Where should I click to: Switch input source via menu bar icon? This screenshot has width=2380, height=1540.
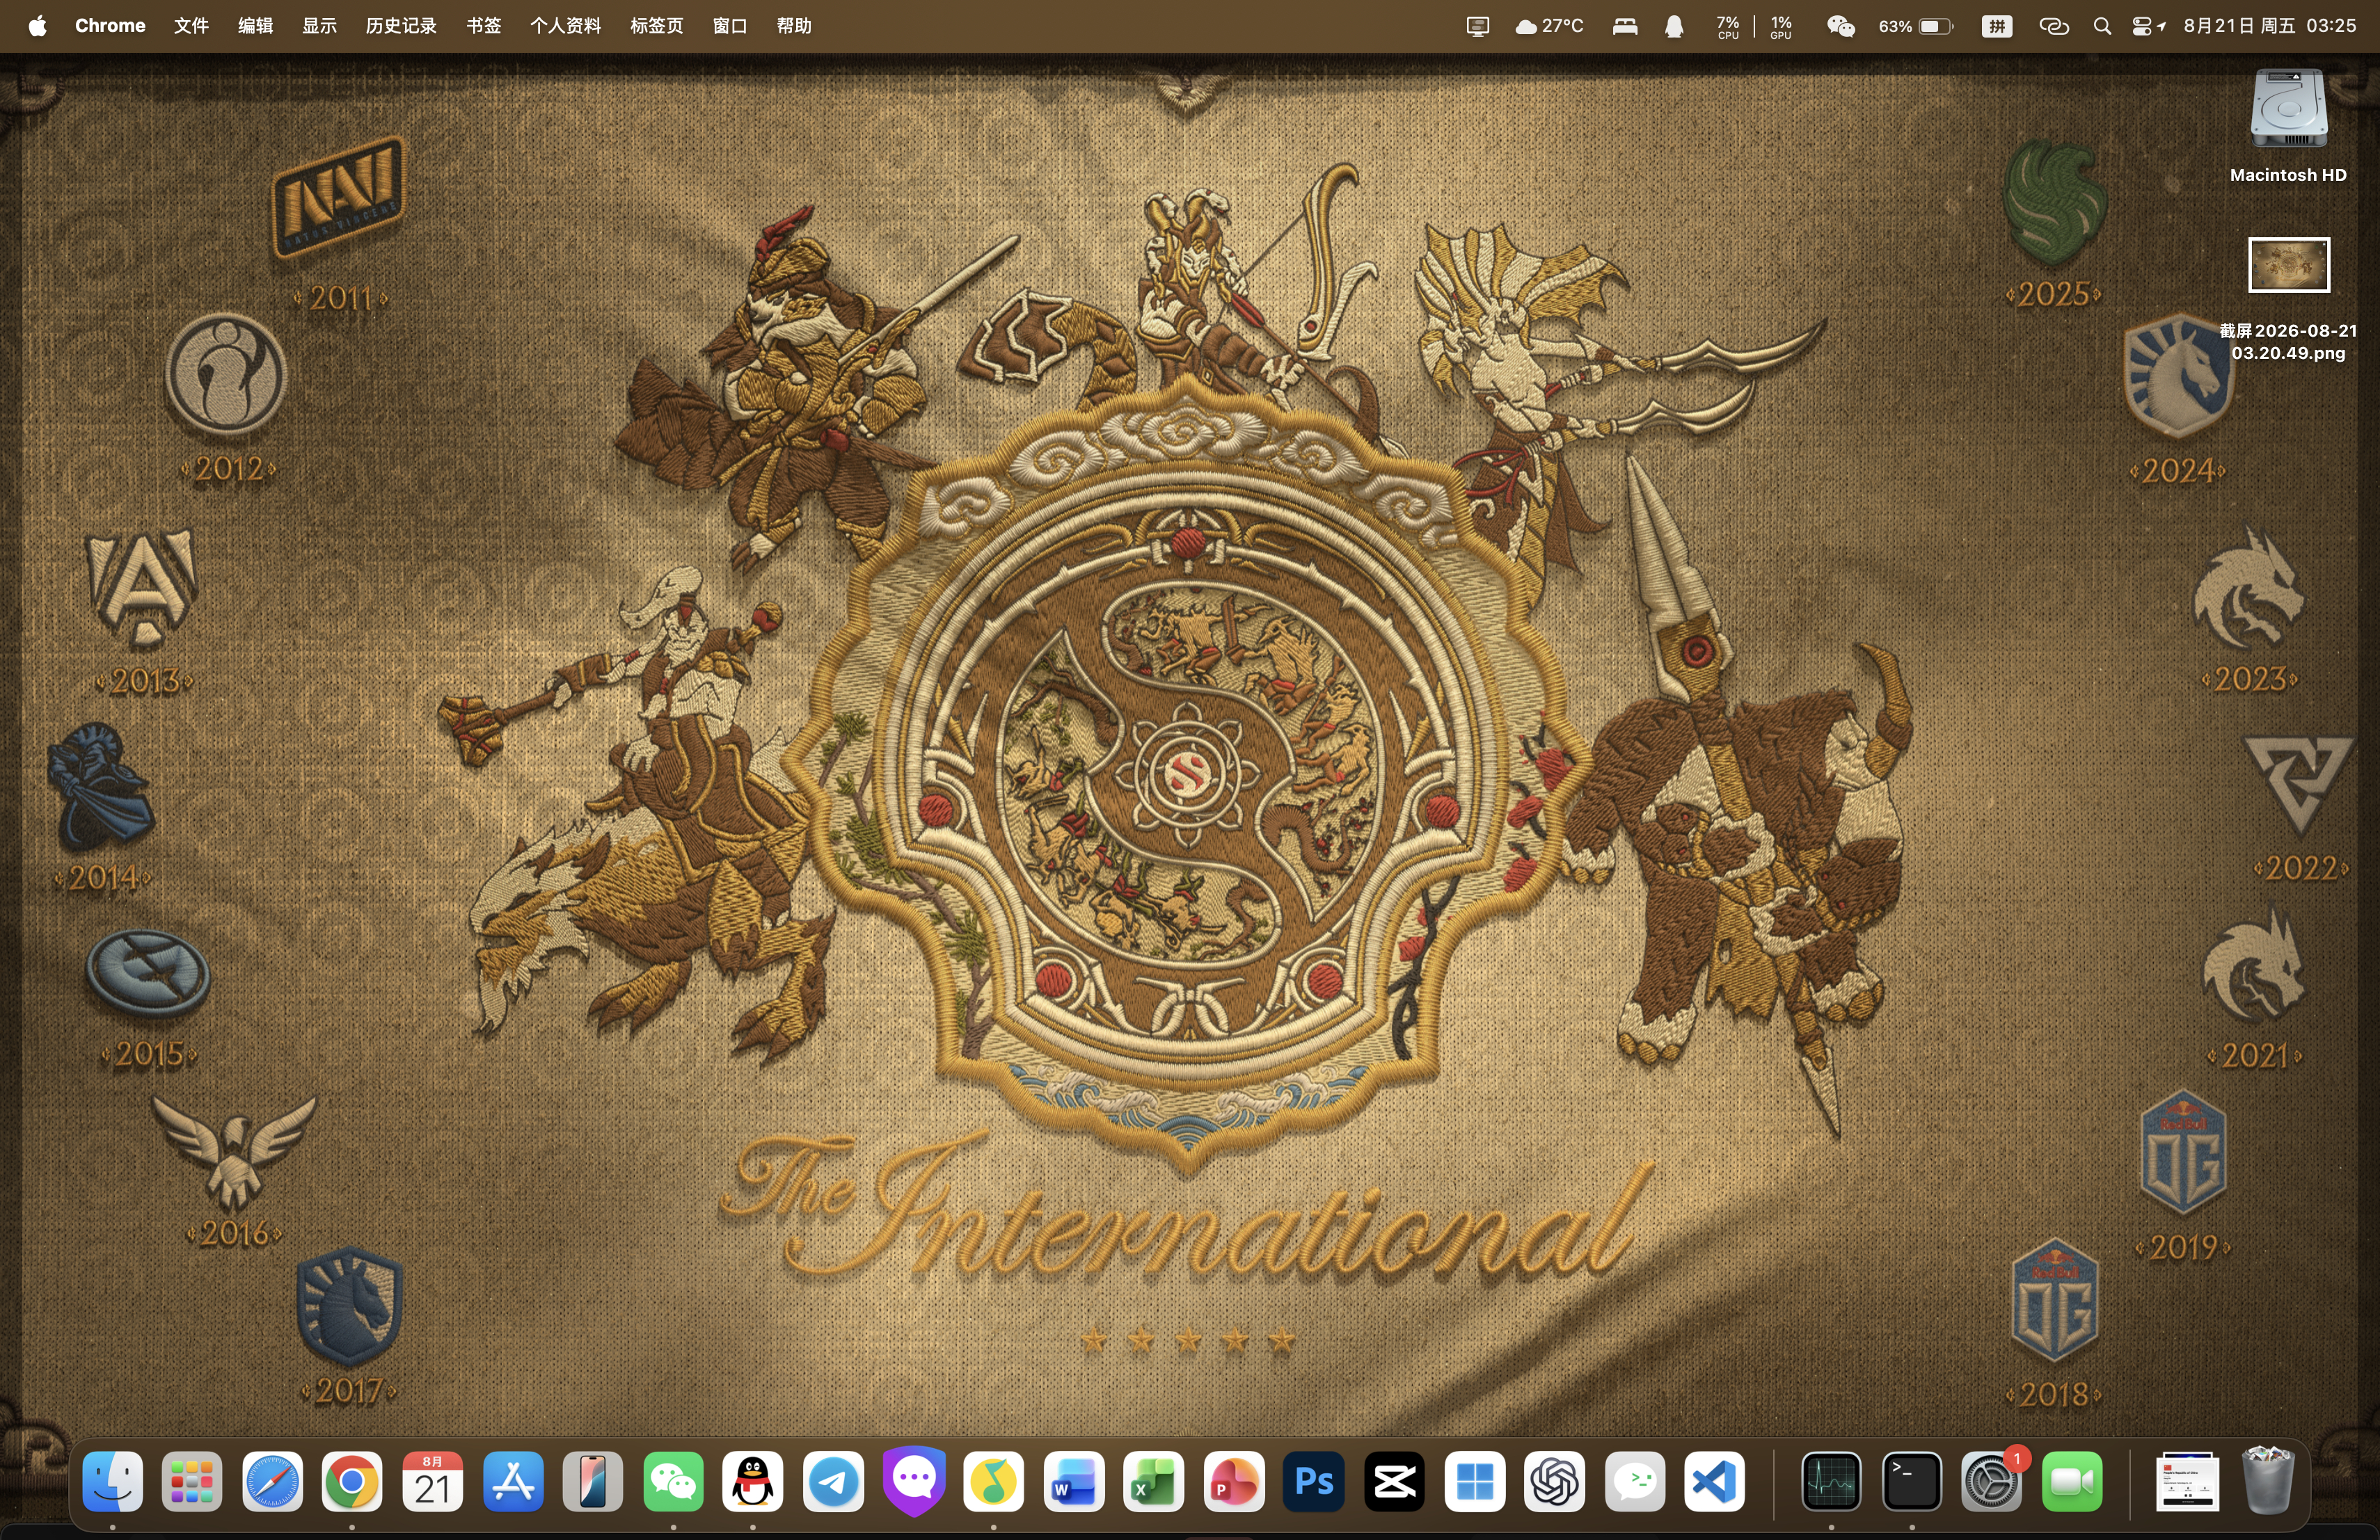(x=1997, y=26)
